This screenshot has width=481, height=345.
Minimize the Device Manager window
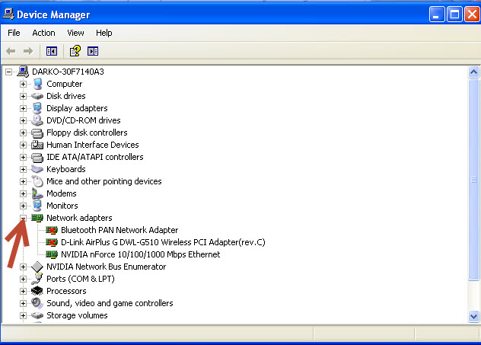click(x=437, y=14)
